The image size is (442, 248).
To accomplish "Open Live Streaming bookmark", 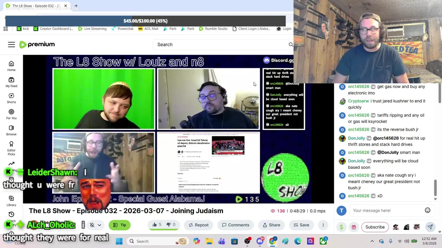I will click(x=92, y=29).
